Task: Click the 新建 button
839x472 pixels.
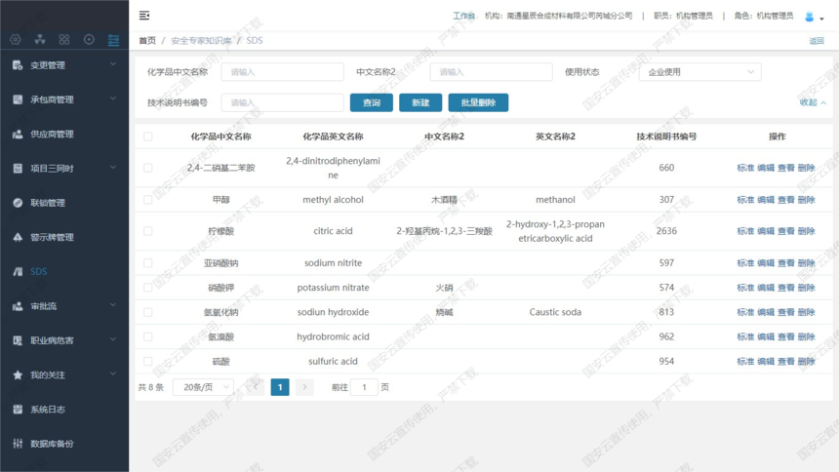Action: coord(420,102)
